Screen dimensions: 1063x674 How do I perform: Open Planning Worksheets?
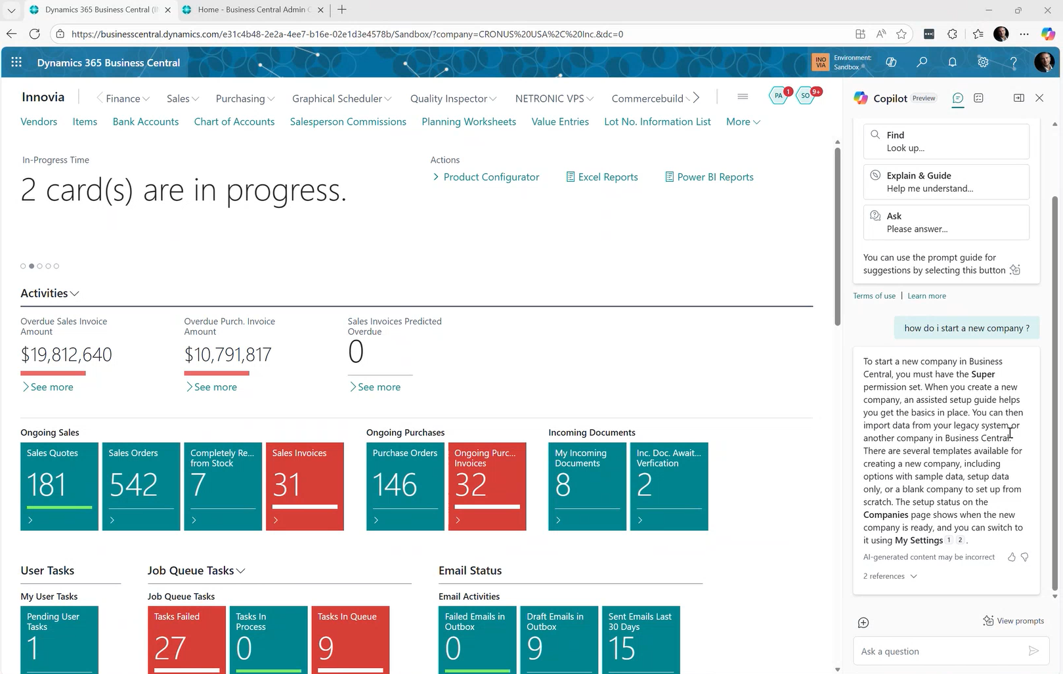(469, 121)
